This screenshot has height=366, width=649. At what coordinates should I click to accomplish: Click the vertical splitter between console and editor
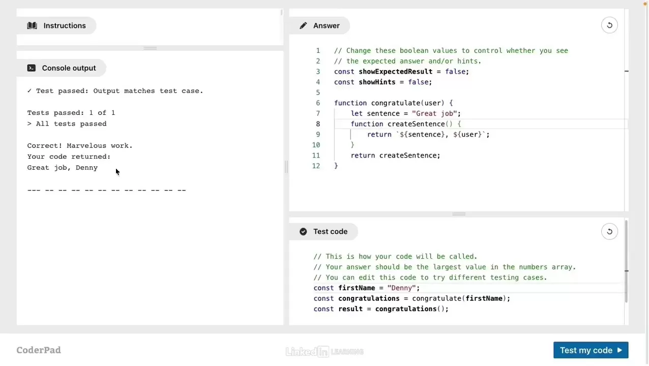tap(286, 167)
